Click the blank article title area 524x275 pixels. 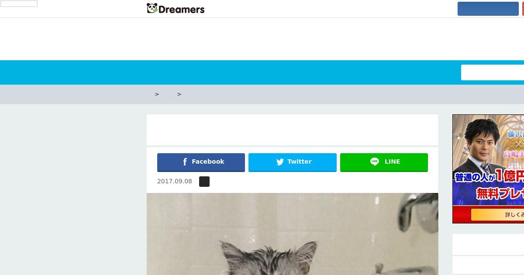[x=293, y=130]
